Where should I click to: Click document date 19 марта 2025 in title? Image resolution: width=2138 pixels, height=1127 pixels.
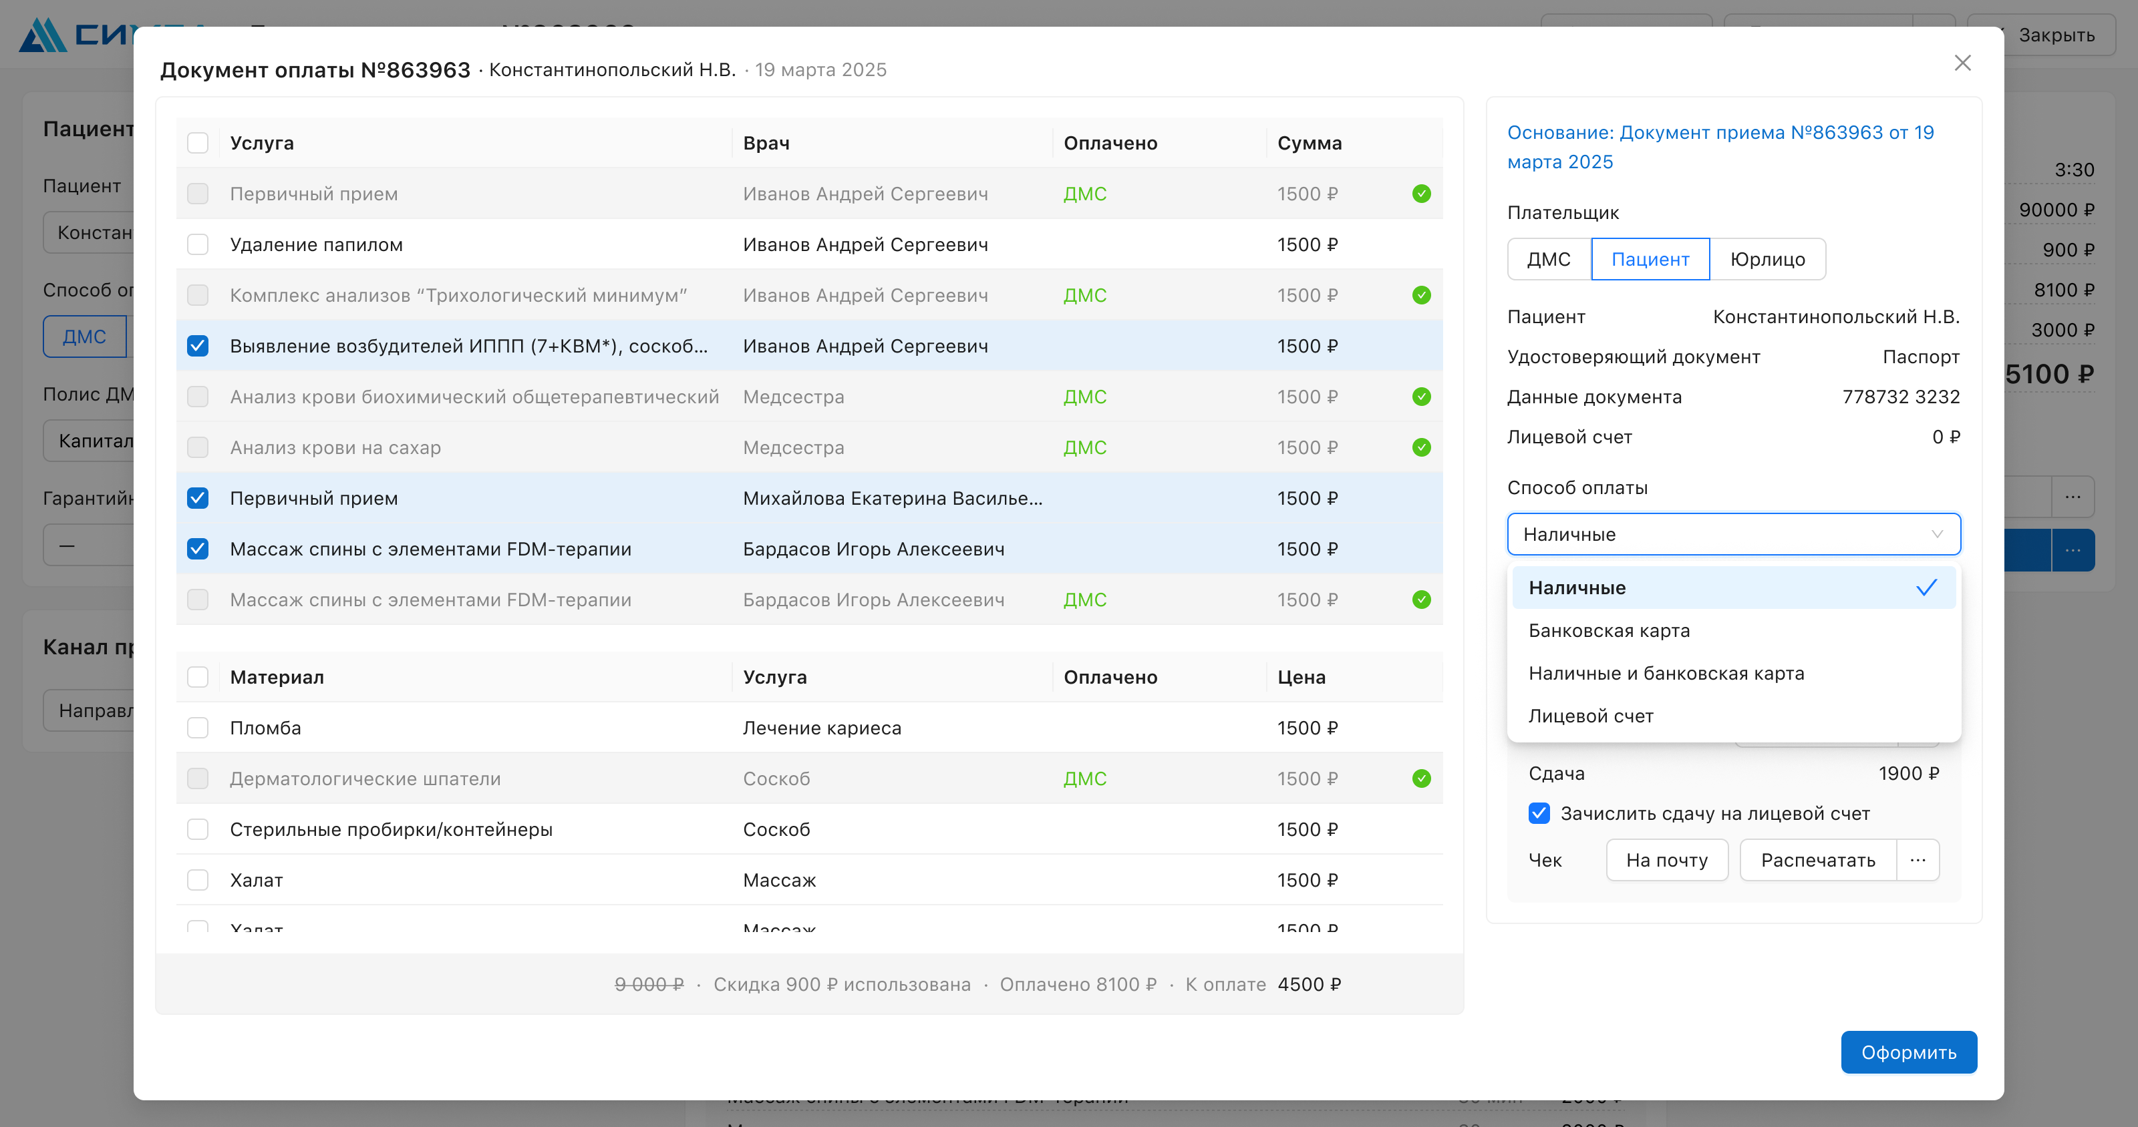point(820,69)
